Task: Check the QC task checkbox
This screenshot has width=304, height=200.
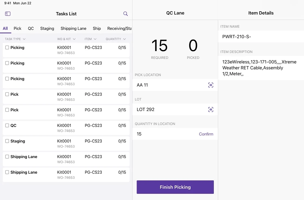Action: [x=7, y=126]
